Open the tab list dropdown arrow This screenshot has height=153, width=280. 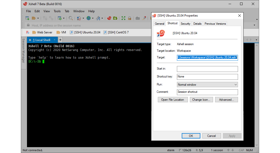tap(256, 40)
